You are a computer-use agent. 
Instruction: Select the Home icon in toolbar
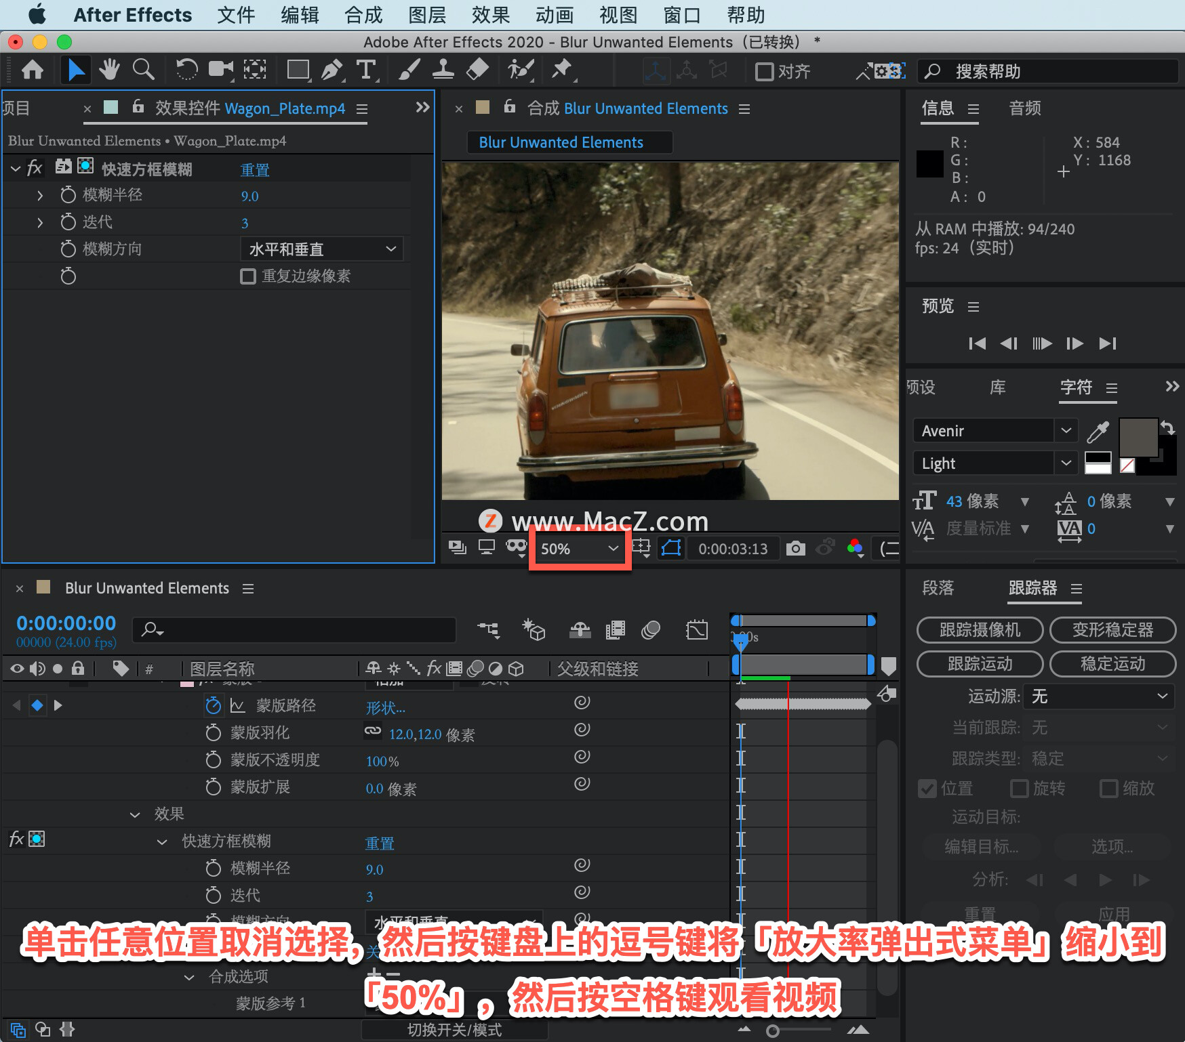[33, 70]
